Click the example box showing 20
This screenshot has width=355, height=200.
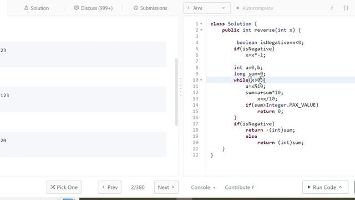[x=83, y=144]
